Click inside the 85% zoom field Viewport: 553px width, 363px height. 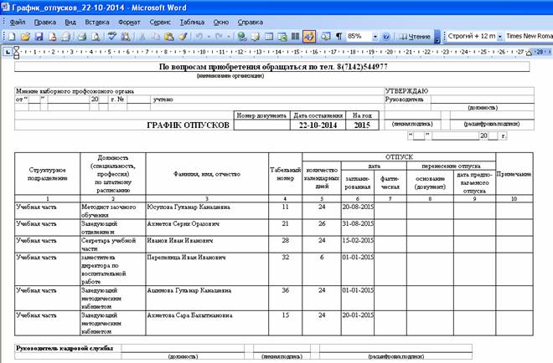pos(359,36)
